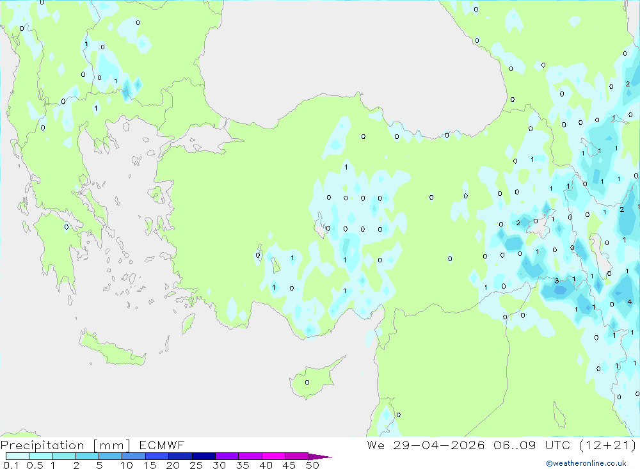The image size is (640, 469).
Task: Click the '10' legend scale label
Action: click(x=127, y=465)
